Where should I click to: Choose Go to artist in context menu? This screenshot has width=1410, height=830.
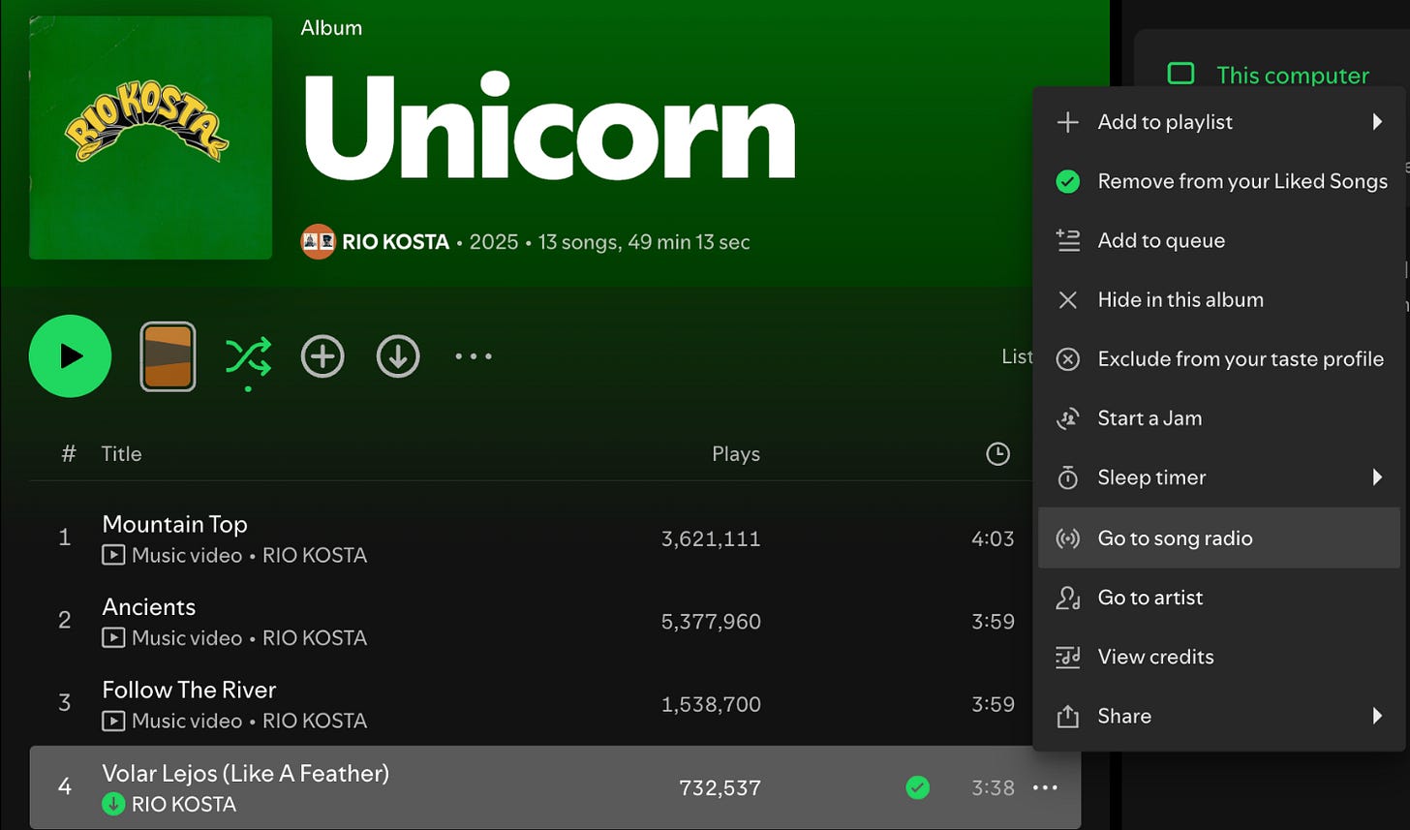click(1218, 598)
